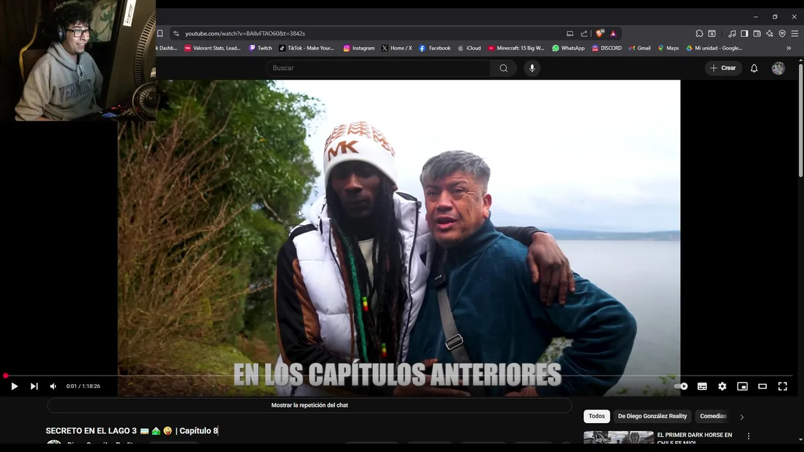Click the install/cast screen icon in address bar

click(570, 33)
